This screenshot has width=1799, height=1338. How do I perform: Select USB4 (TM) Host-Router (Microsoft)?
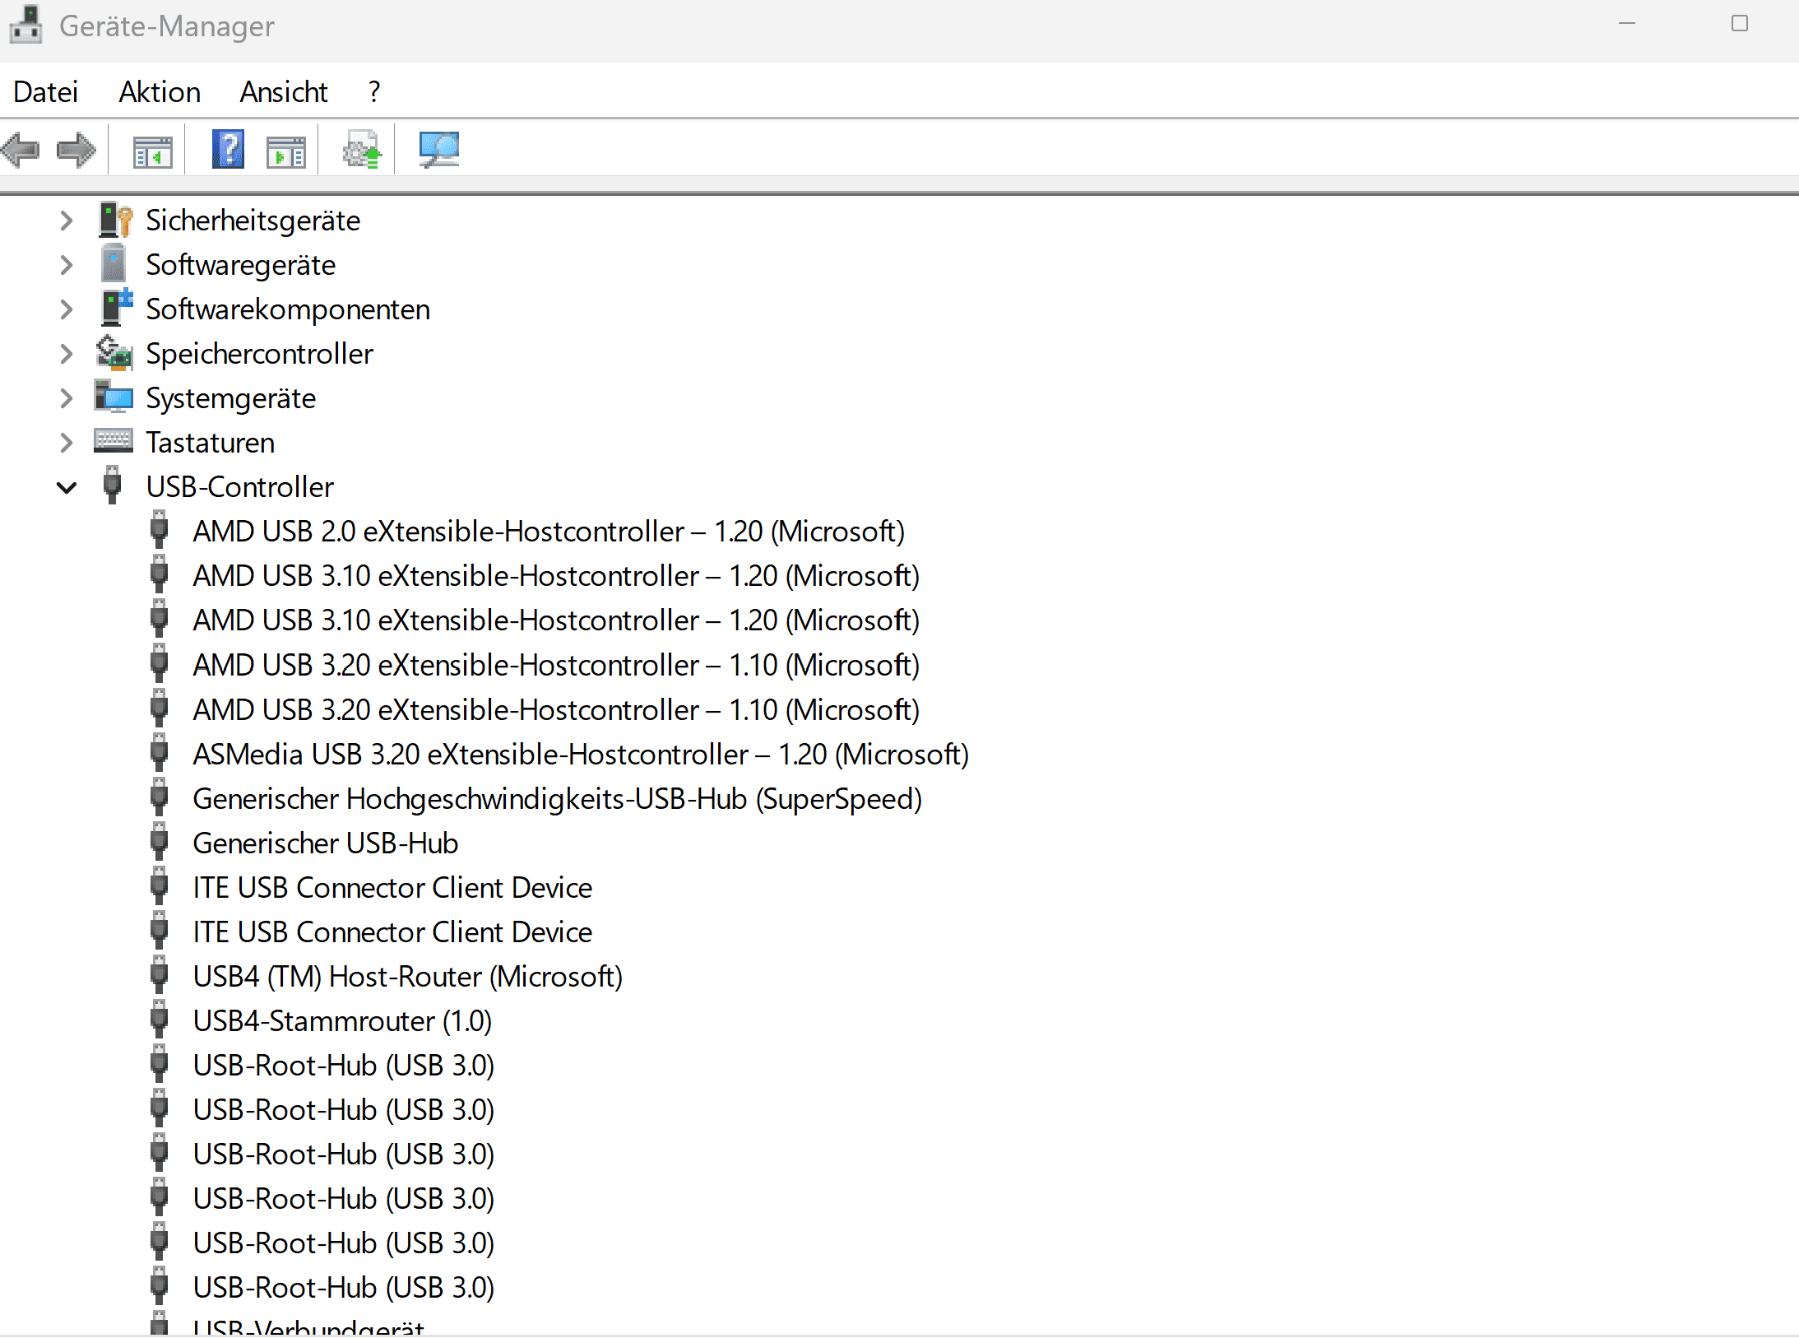click(x=408, y=976)
